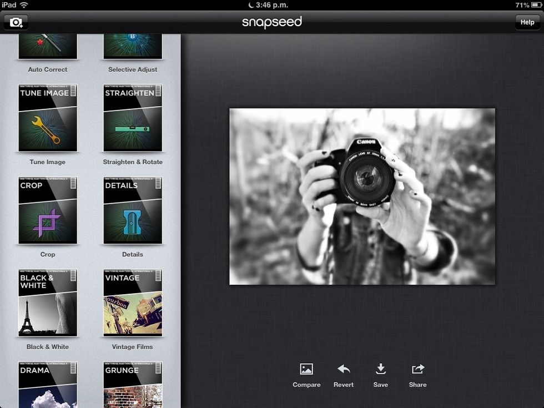
Task: Tap the Share export icon
Action: tap(417, 369)
